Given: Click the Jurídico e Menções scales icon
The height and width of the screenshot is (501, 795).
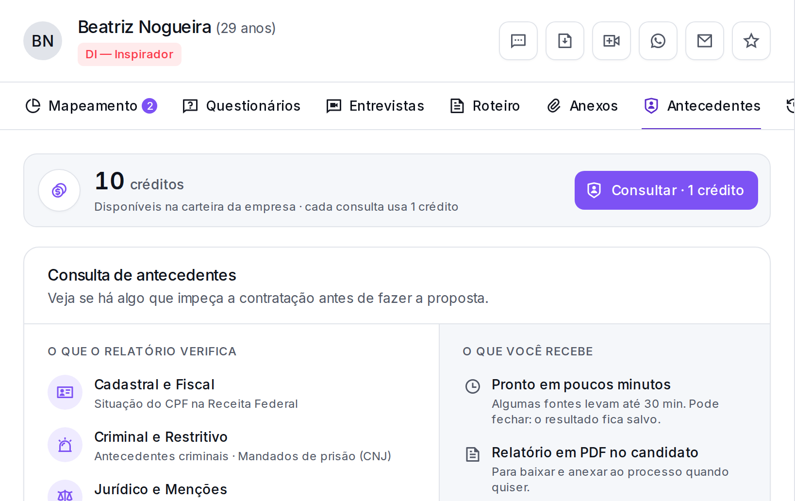Looking at the screenshot, I should [65, 493].
